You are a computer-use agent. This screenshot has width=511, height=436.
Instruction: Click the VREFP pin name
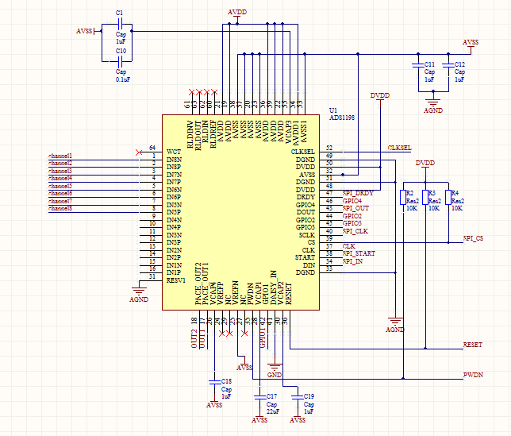221,294
